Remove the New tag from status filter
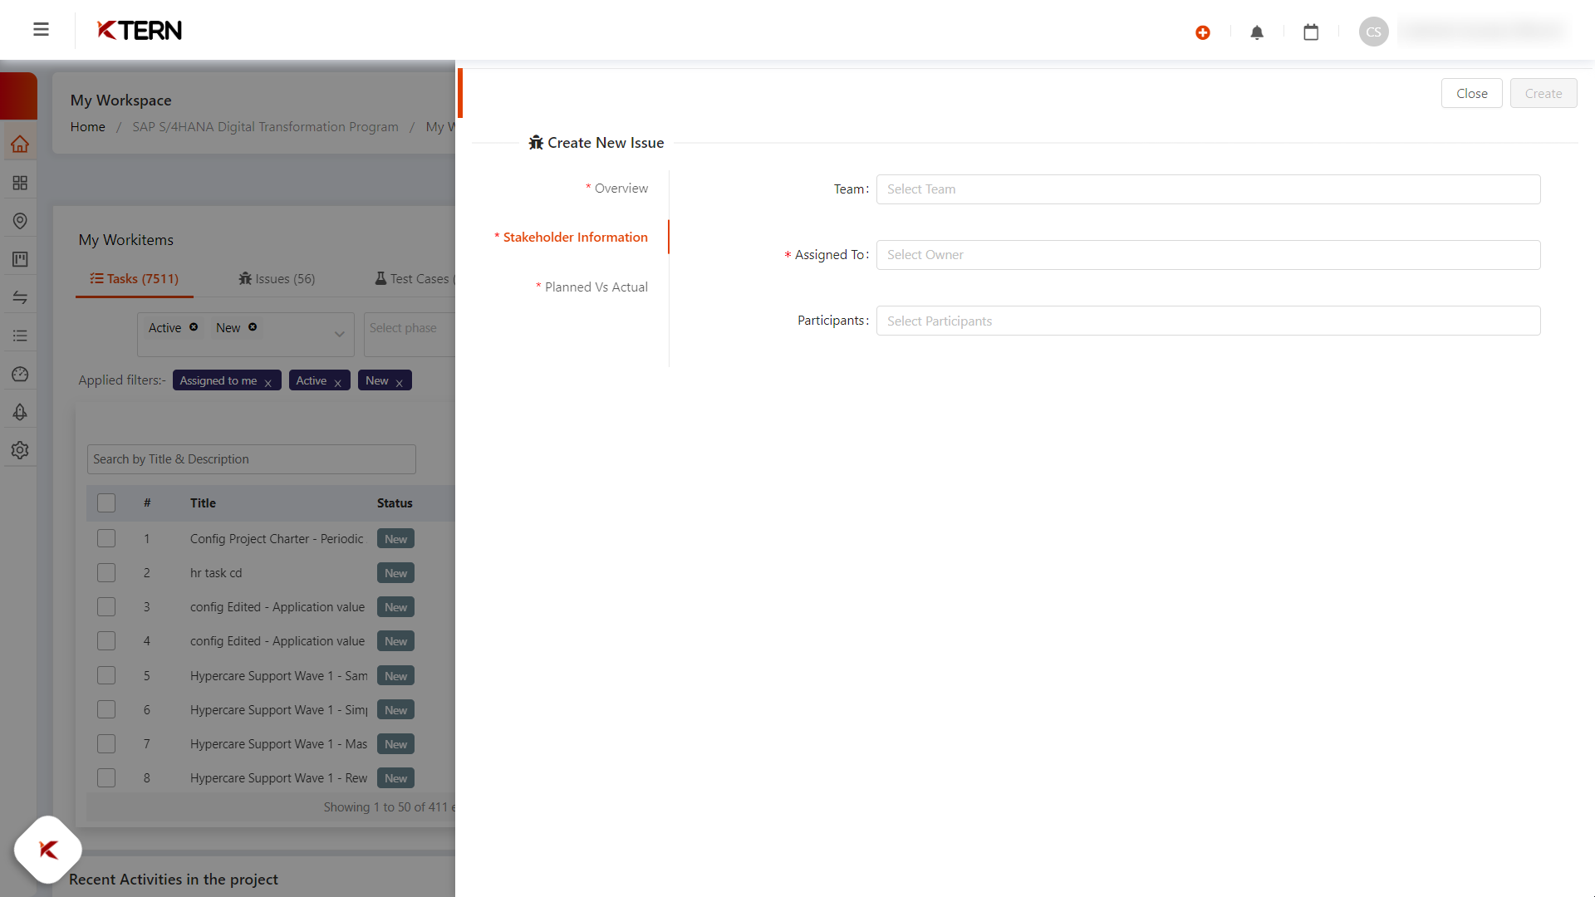The width and height of the screenshot is (1595, 897). pyautogui.click(x=253, y=327)
